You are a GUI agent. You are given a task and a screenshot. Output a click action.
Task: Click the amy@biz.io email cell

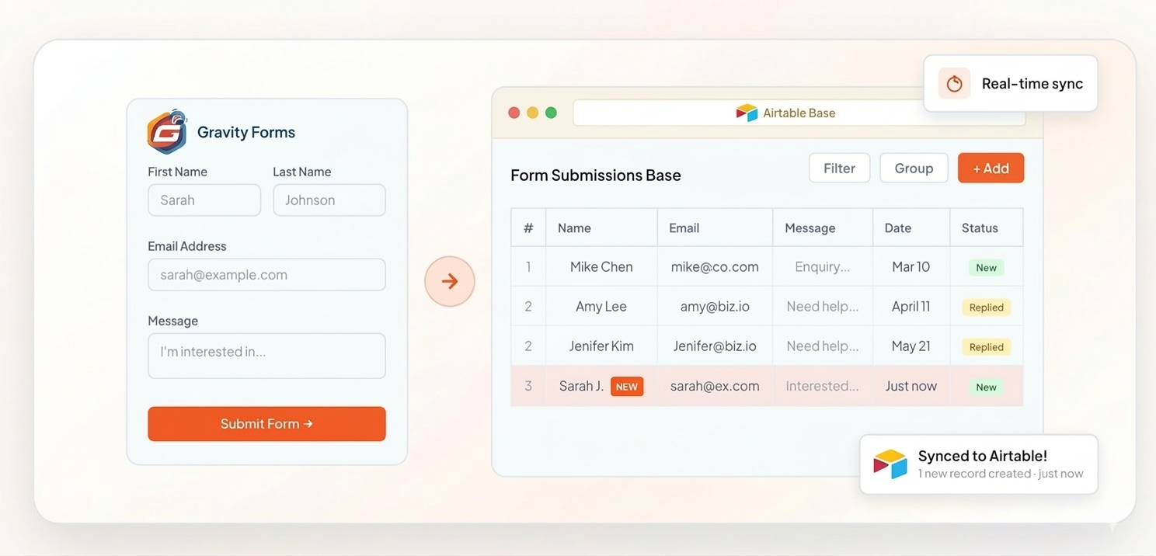pyautogui.click(x=715, y=307)
